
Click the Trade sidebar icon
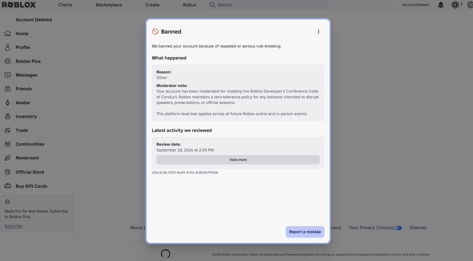(7, 130)
